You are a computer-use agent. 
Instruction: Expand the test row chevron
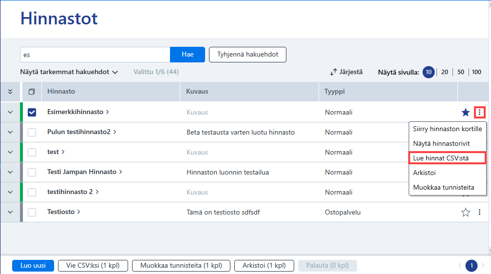(10, 153)
